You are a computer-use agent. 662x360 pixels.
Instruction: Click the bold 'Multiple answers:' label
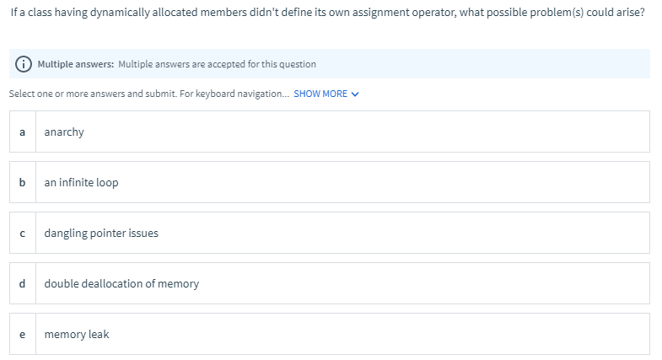click(76, 64)
